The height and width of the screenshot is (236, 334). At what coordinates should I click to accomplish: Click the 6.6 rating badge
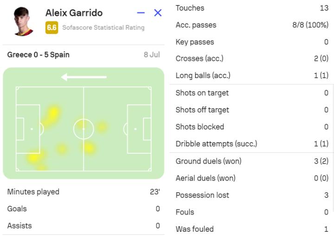tap(51, 27)
